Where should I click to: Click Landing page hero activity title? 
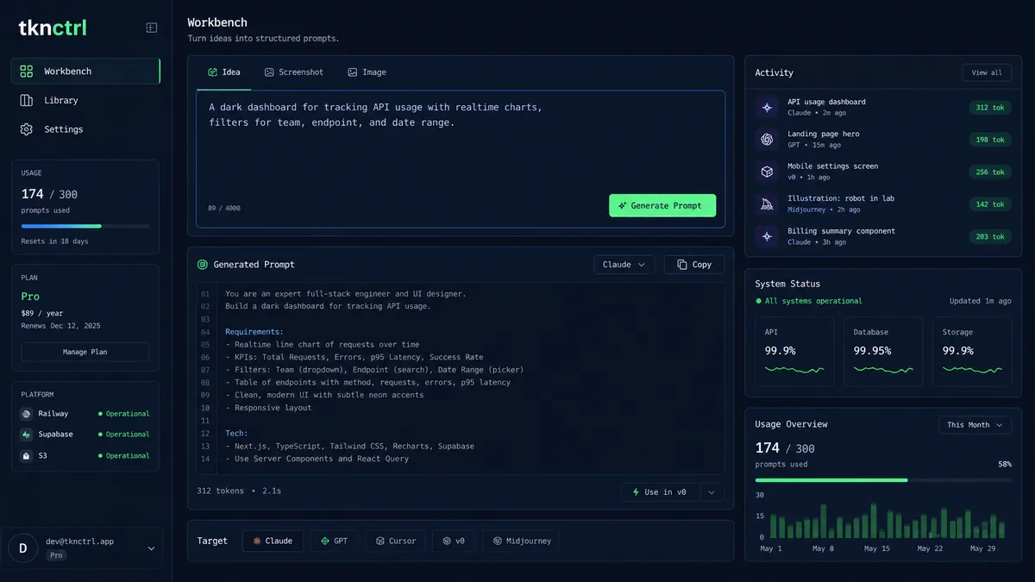tap(823, 134)
